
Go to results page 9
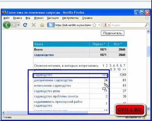pos(114,70)
